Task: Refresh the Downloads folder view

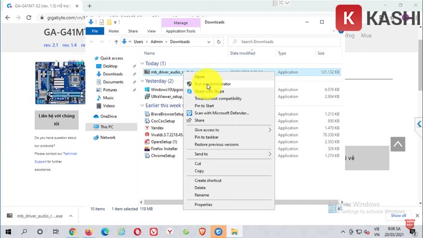Action: point(219,42)
